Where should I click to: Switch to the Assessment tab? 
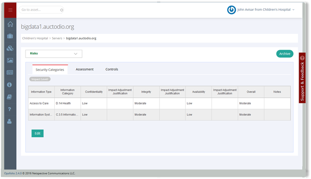pos(85,69)
